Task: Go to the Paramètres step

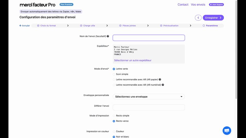Action: coord(210,26)
